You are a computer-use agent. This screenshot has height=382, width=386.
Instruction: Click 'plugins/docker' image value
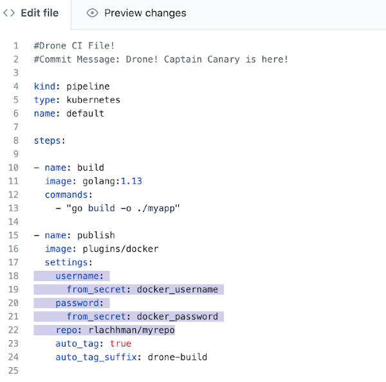[x=120, y=249]
